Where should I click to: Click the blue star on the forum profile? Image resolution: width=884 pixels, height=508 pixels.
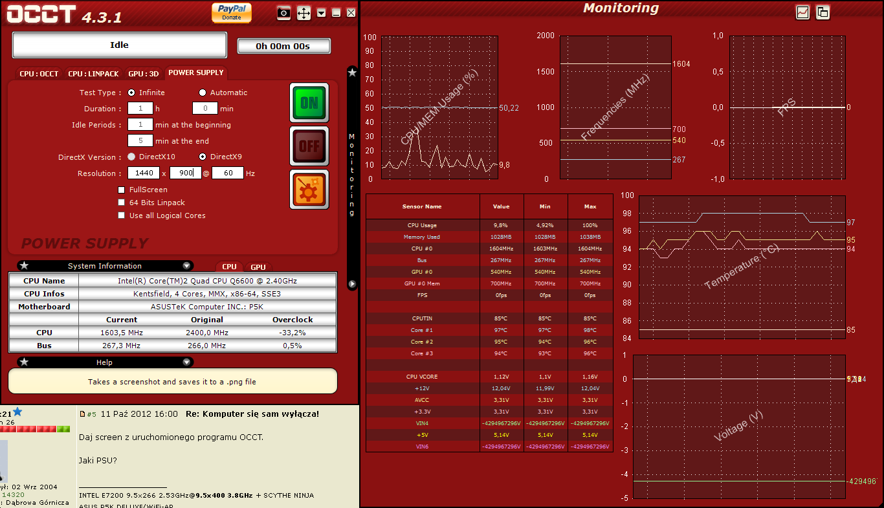coord(17,412)
